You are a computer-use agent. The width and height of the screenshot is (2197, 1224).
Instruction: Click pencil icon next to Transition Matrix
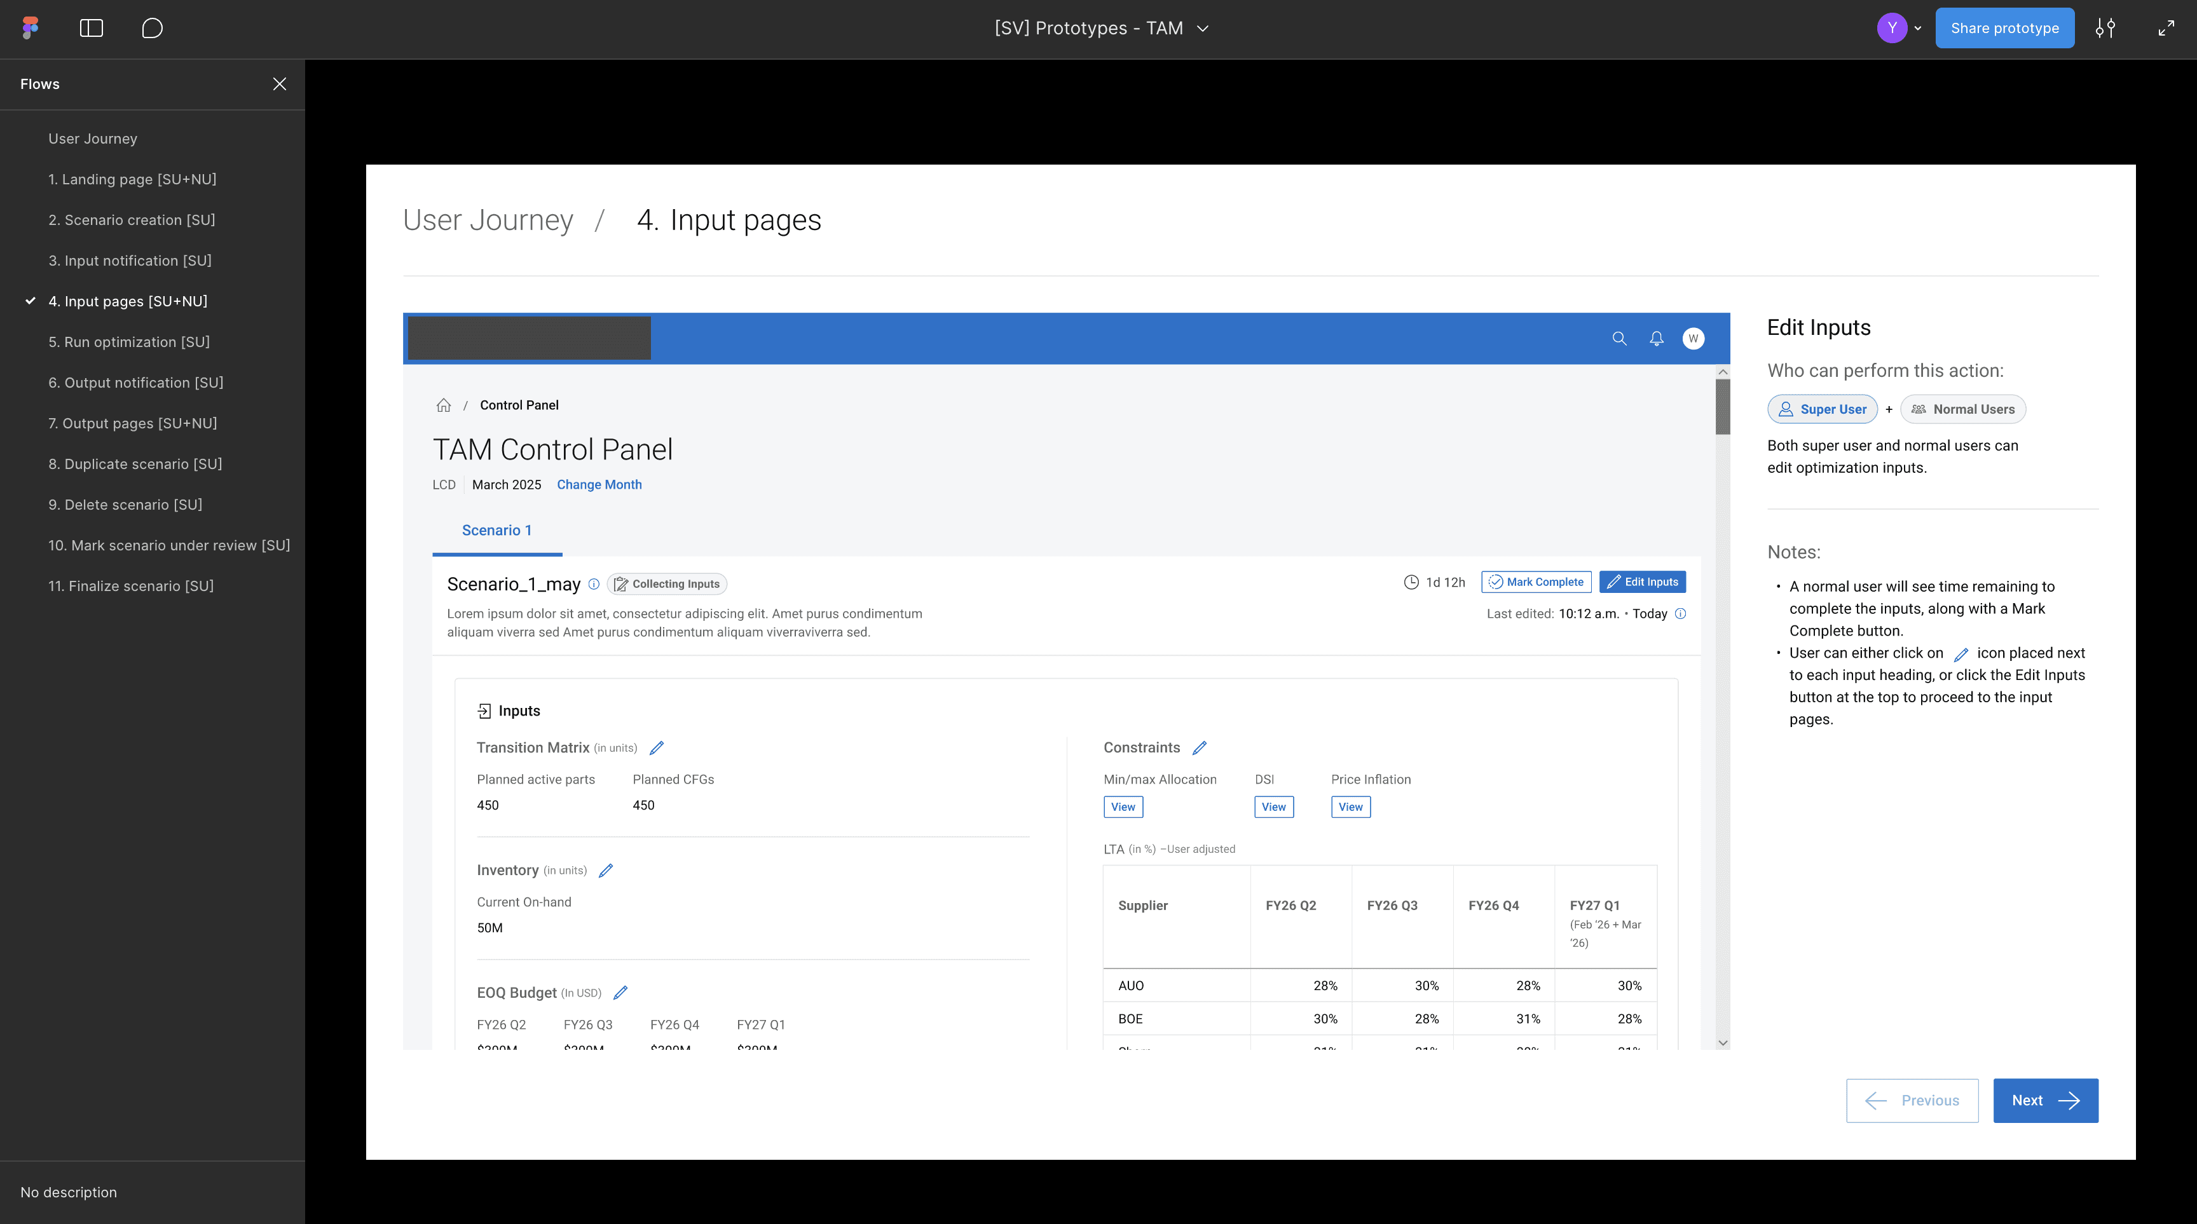coord(656,747)
